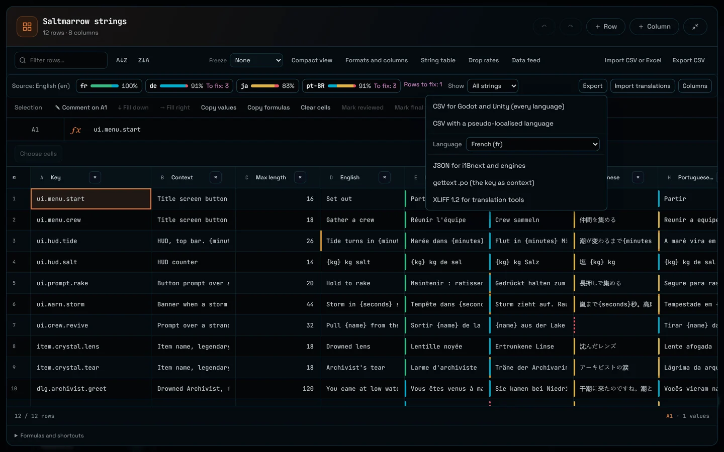Add a comment on A1
Screen dimensions: 724x452
click(x=81, y=107)
